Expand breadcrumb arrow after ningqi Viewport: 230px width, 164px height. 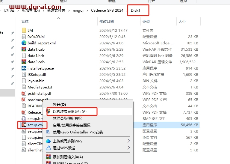pyautogui.click(x=87, y=10)
